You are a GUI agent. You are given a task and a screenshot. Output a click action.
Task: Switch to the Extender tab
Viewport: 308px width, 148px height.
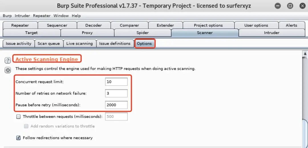click(165, 25)
